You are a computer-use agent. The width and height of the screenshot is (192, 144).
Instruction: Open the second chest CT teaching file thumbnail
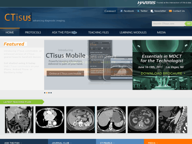click(50, 120)
